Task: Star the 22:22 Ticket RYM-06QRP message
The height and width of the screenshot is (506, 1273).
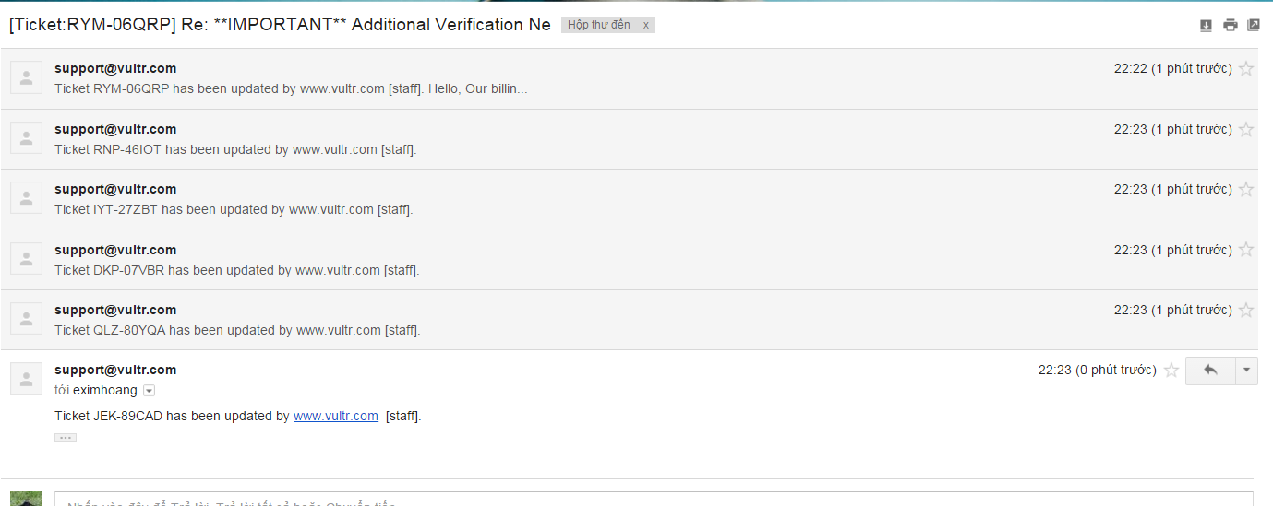Action: [1246, 68]
